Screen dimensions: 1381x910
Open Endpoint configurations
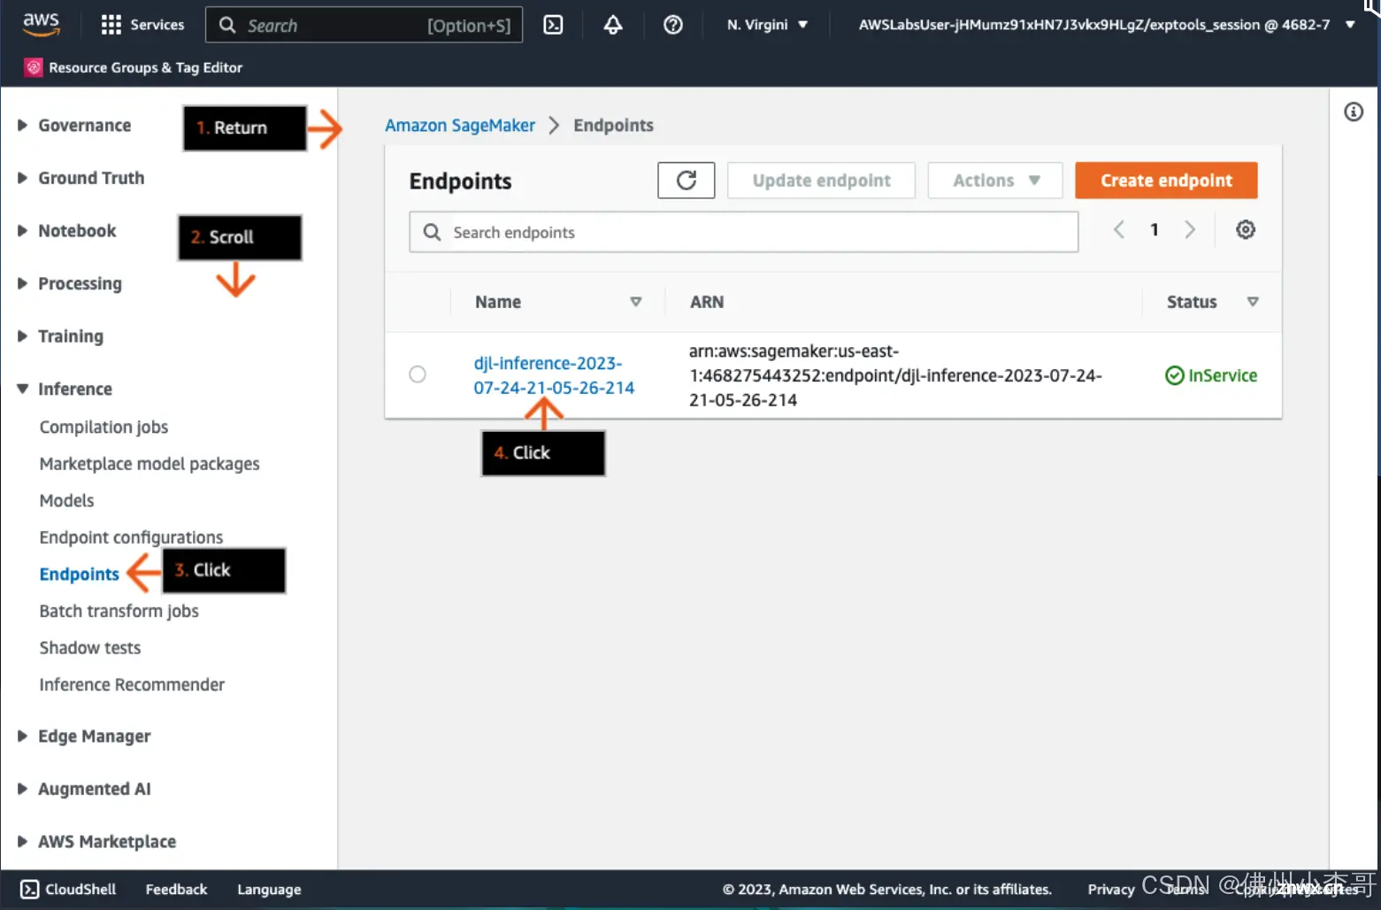pos(131,537)
